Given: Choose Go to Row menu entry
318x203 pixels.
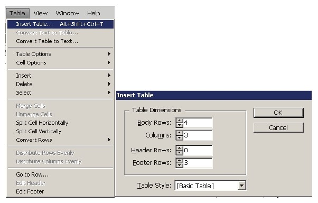Looking at the screenshot, I should point(60,174).
